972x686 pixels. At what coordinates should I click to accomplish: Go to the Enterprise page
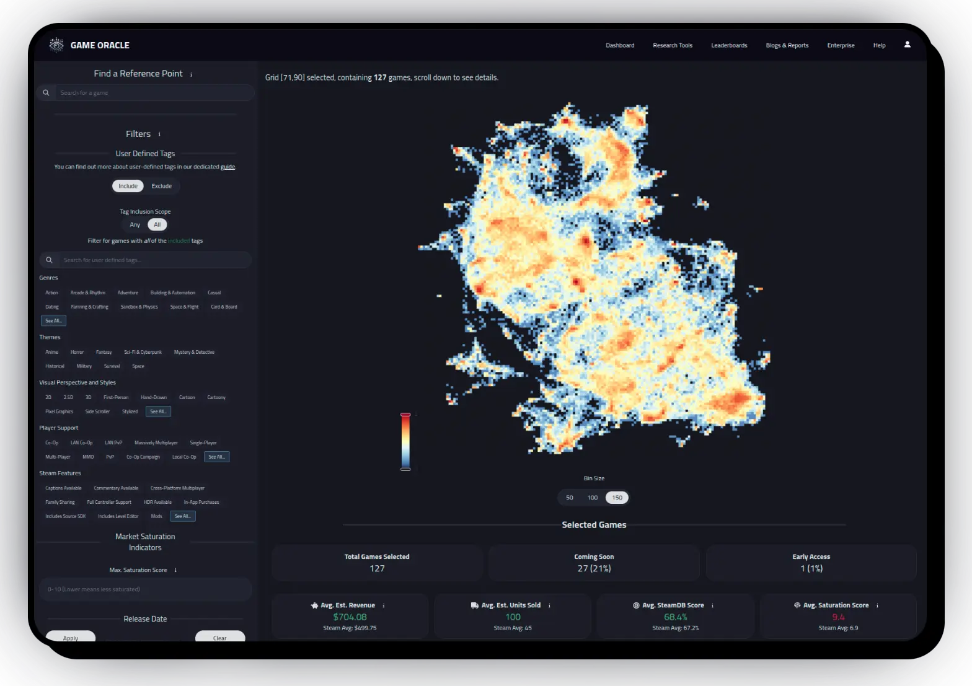point(841,45)
